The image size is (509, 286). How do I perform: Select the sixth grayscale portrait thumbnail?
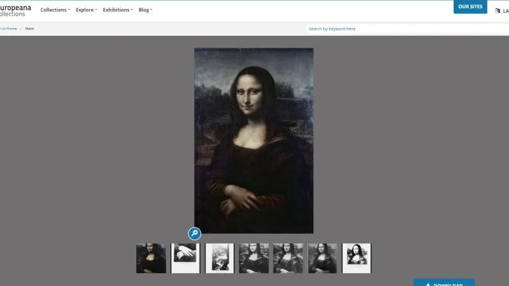pos(323,258)
